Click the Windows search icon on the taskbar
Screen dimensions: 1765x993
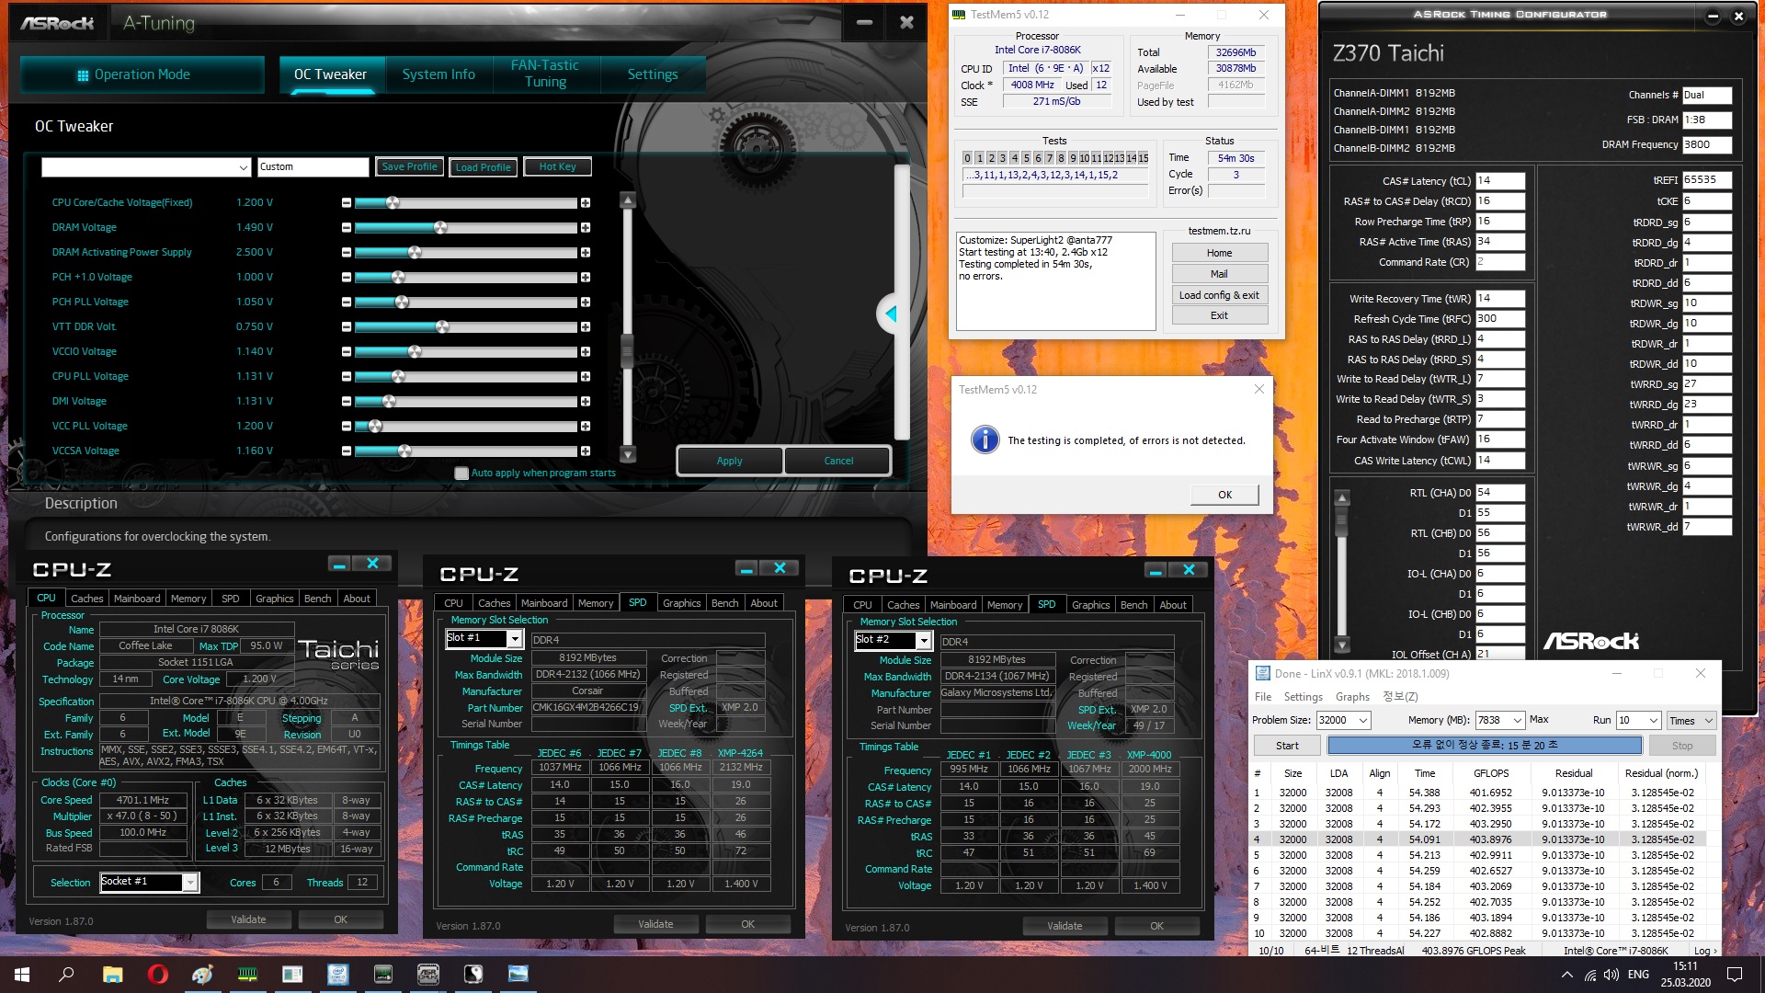[x=67, y=974]
